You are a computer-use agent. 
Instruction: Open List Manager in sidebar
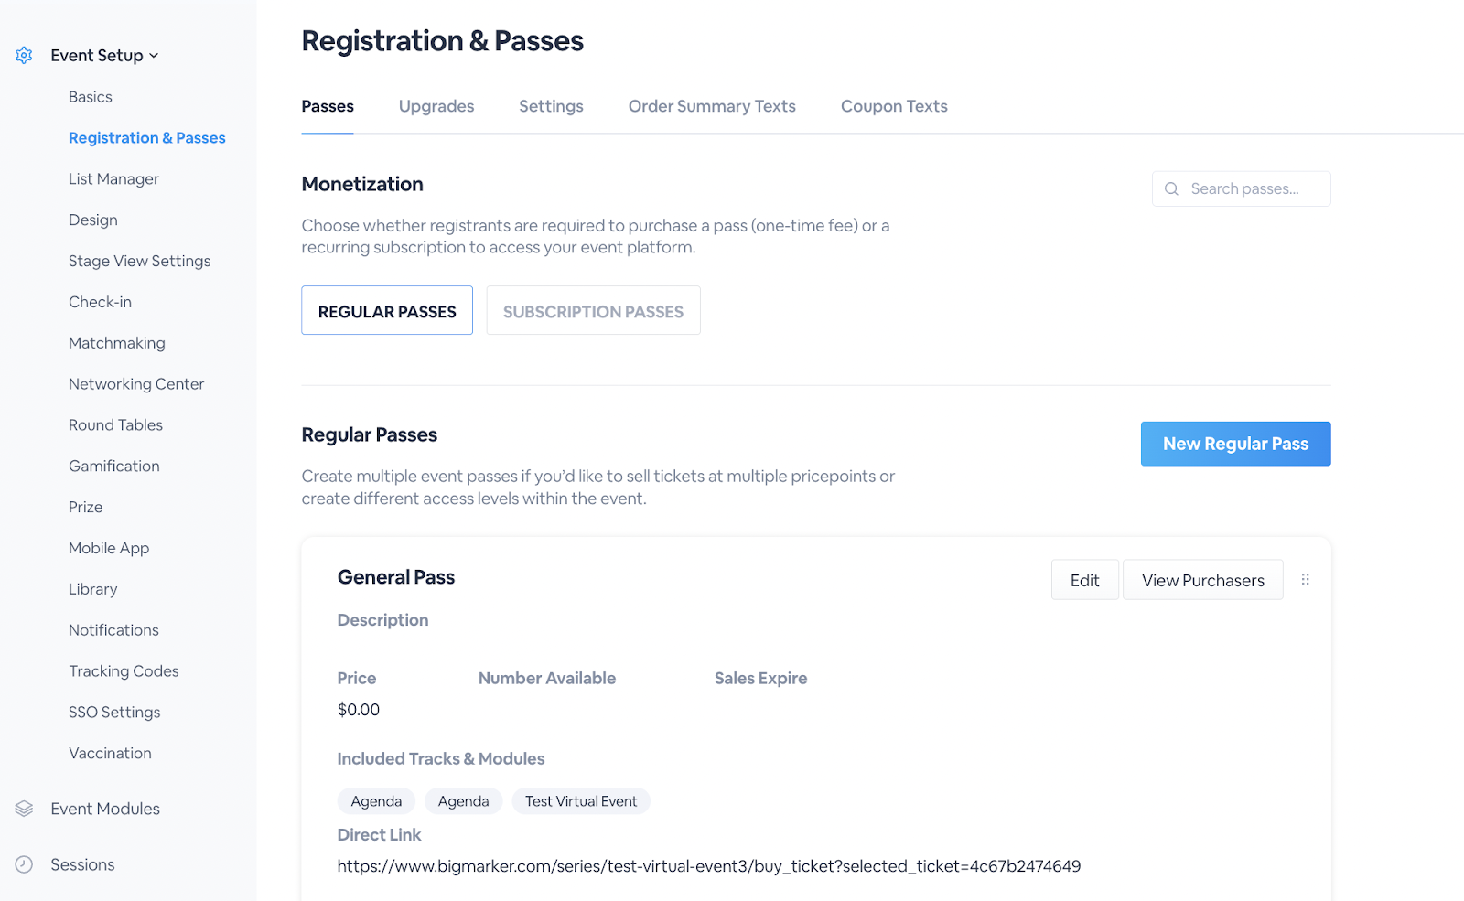click(113, 179)
